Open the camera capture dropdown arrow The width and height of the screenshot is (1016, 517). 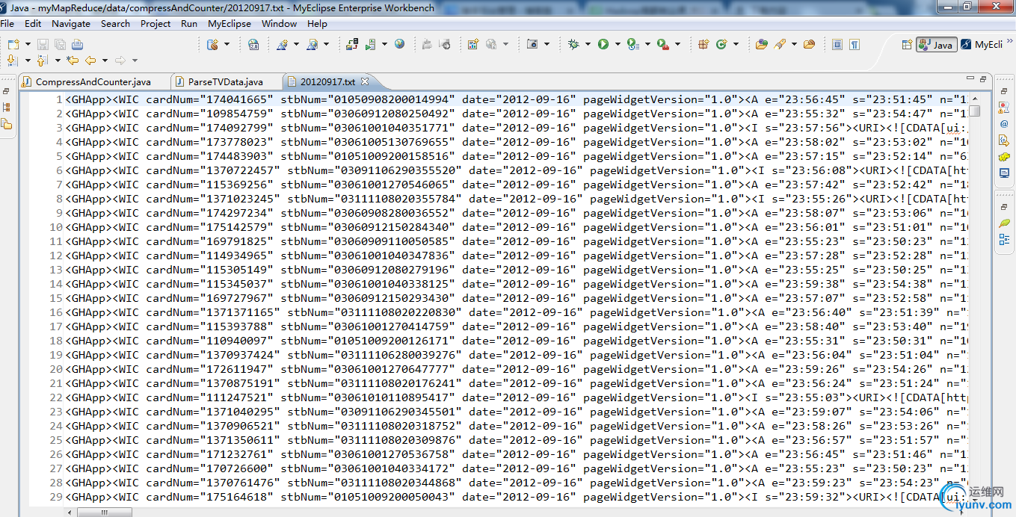coord(546,45)
